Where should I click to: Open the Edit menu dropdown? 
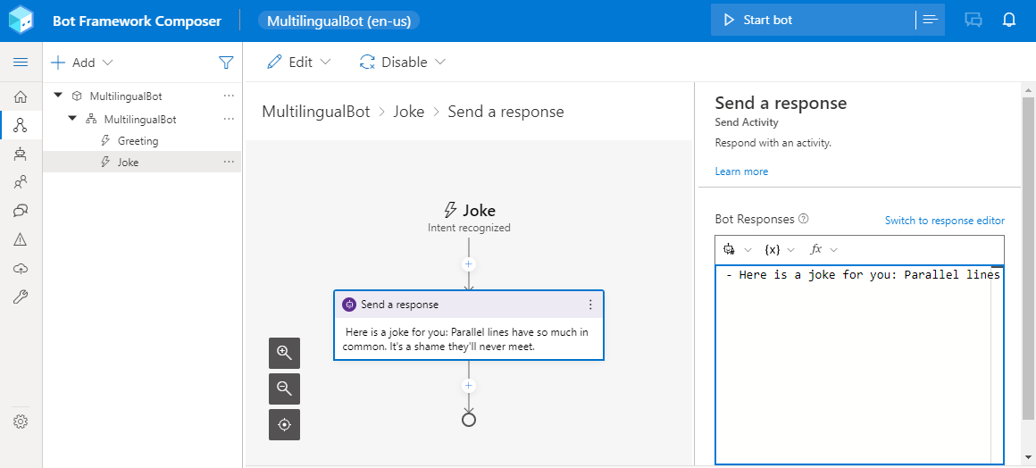click(x=299, y=63)
